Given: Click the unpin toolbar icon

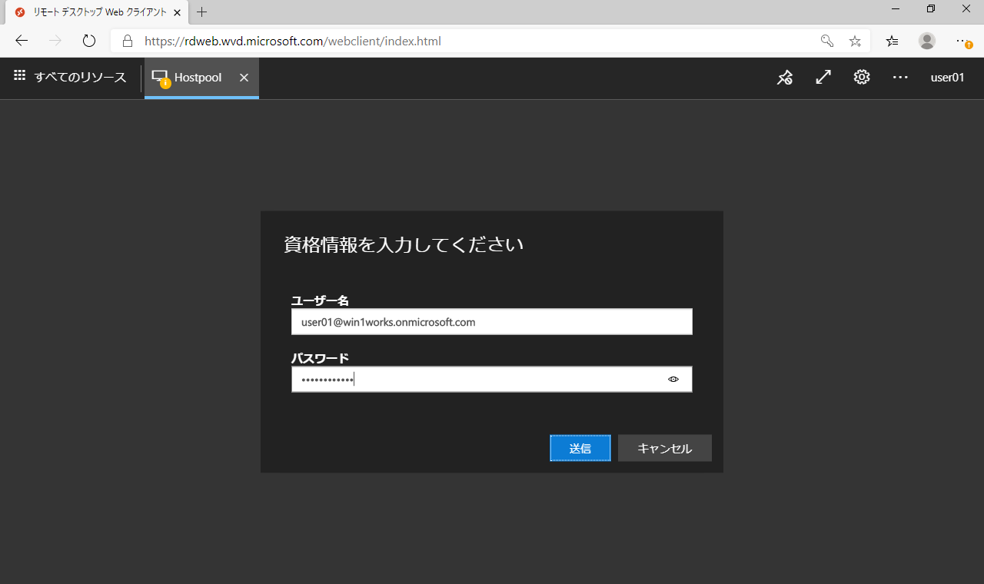Looking at the screenshot, I should click(784, 78).
